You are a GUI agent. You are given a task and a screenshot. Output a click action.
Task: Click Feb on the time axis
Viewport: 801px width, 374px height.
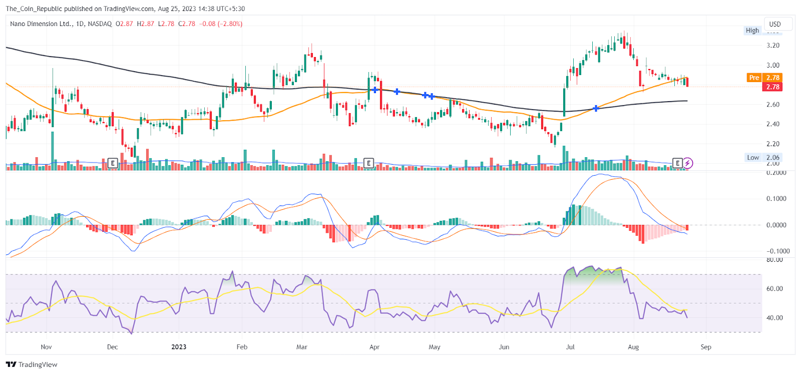(x=242, y=347)
